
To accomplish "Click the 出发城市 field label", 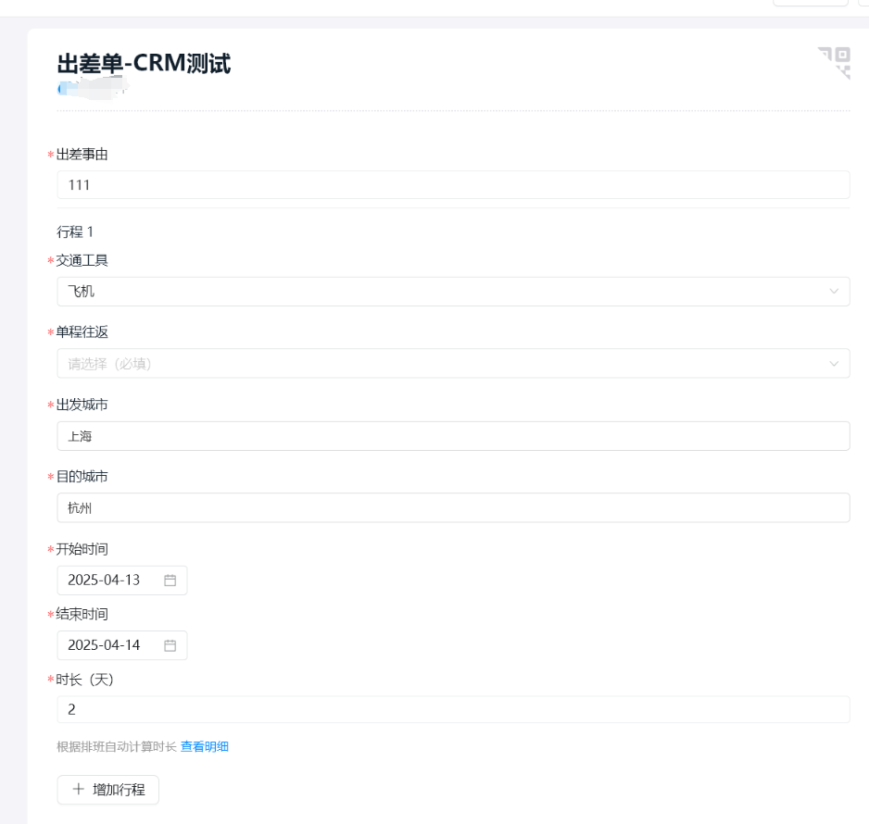I will [82, 405].
